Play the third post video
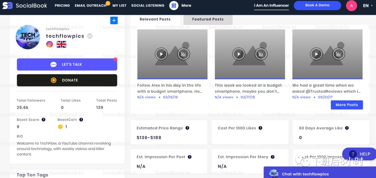This screenshot has height=178, width=376. [316, 54]
